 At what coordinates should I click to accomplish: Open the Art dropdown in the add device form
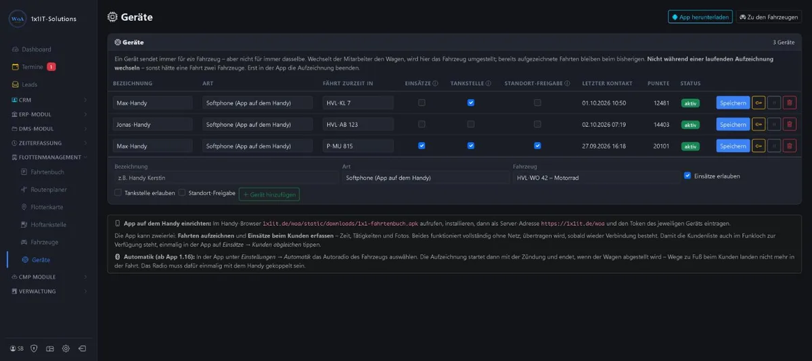click(426, 178)
